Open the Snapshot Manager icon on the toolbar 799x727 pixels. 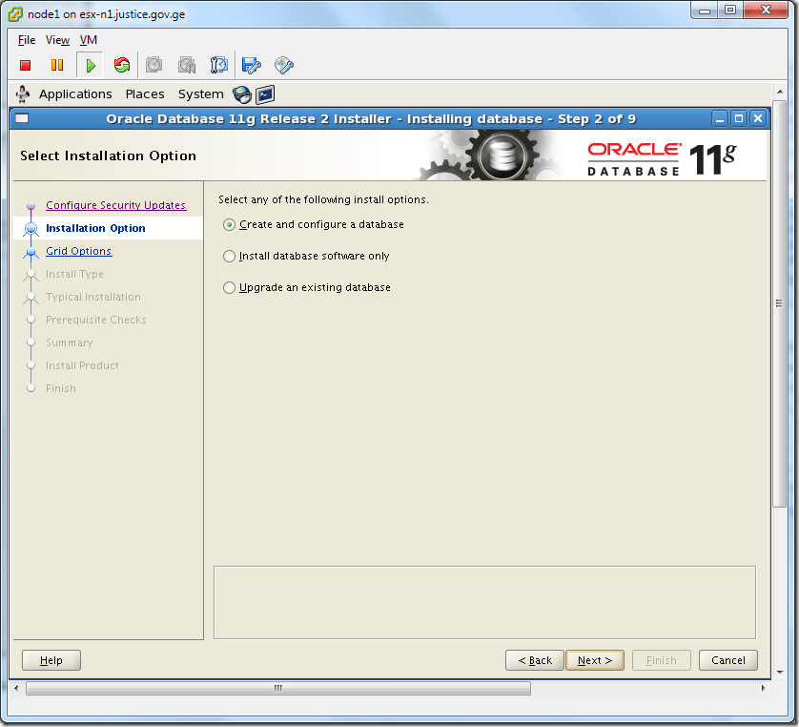click(218, 65)
